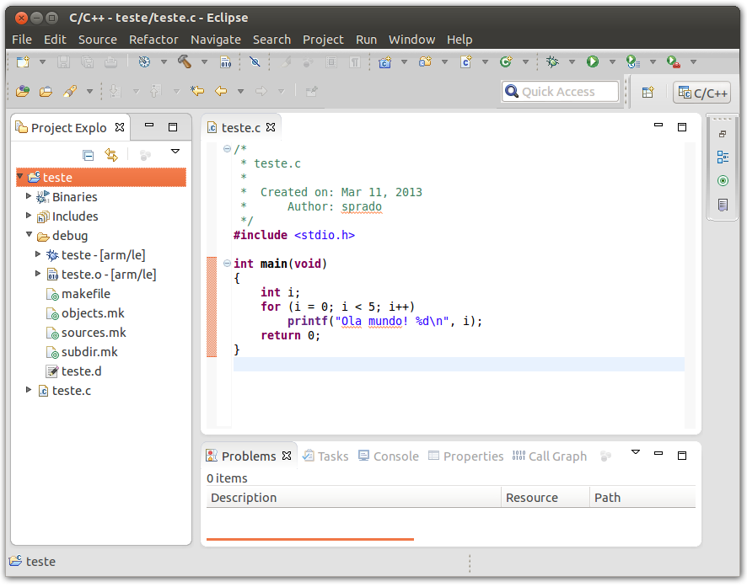Click the New C++ Class icon
Screen dimensions: 747x587
506,61
